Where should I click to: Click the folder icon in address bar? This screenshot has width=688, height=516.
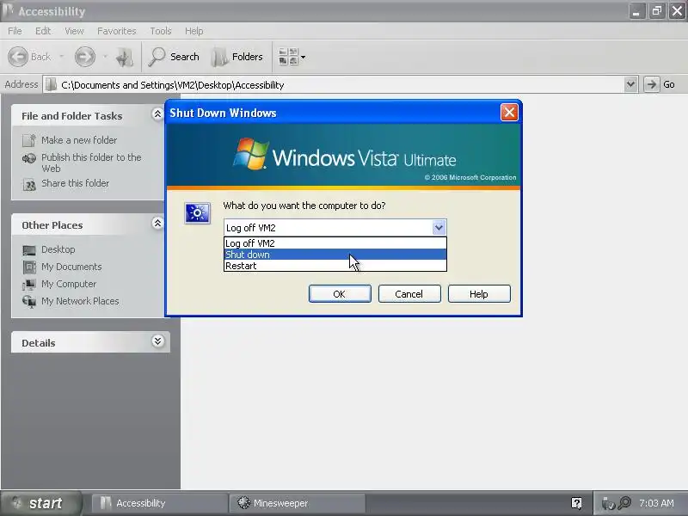52,84
